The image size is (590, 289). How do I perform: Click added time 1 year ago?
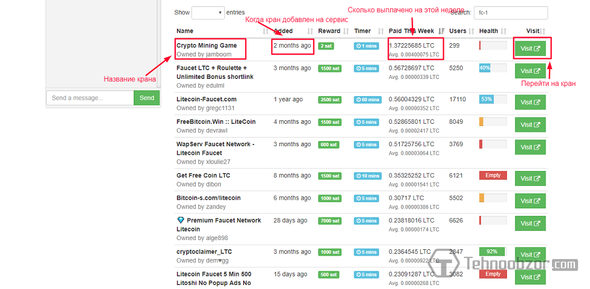point(288,99)
